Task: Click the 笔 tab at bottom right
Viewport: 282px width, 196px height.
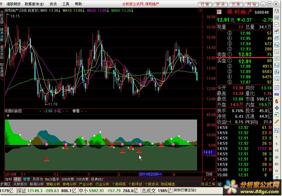Action: tap(219, 185)
